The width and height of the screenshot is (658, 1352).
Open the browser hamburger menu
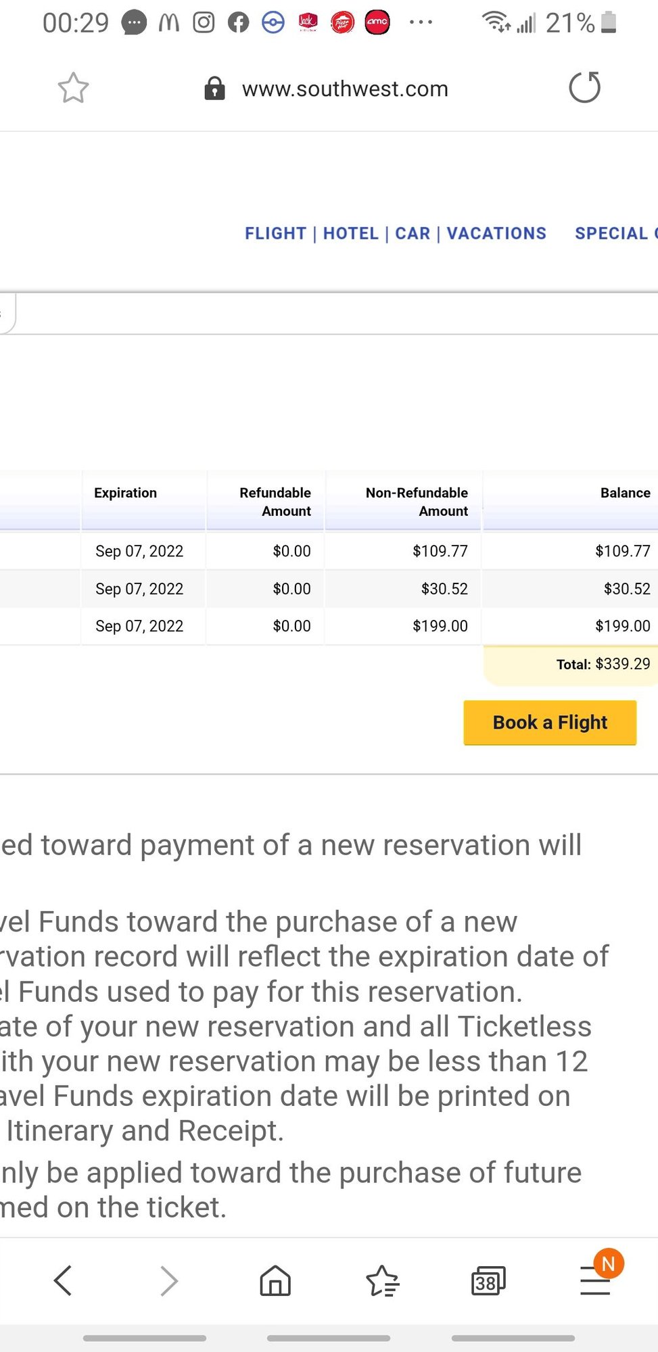(x=595, y=1280)
